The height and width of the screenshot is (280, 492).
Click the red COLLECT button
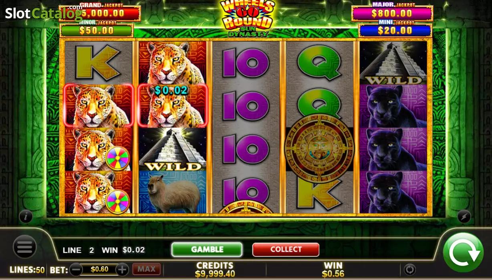point(286,250)
